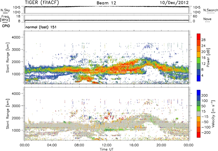Click the red bottom of the velocity colorbar
Viewport: 218px width, 151px height.
[199, 135]
